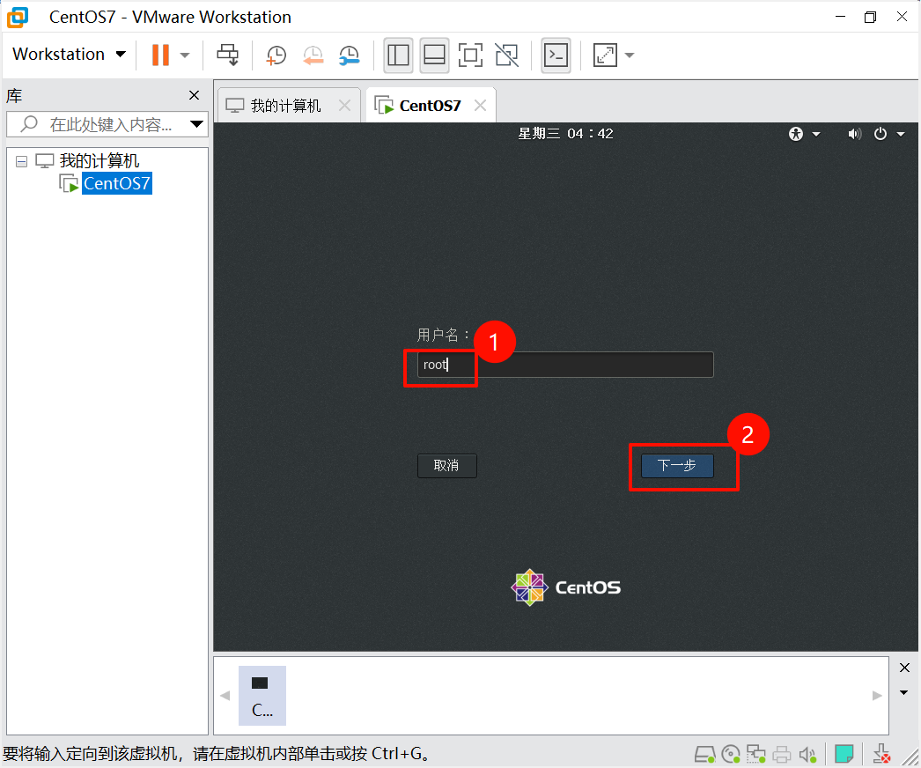Revert the VM to previous snapshot
The image size is (921, 768).
point(313,55)
